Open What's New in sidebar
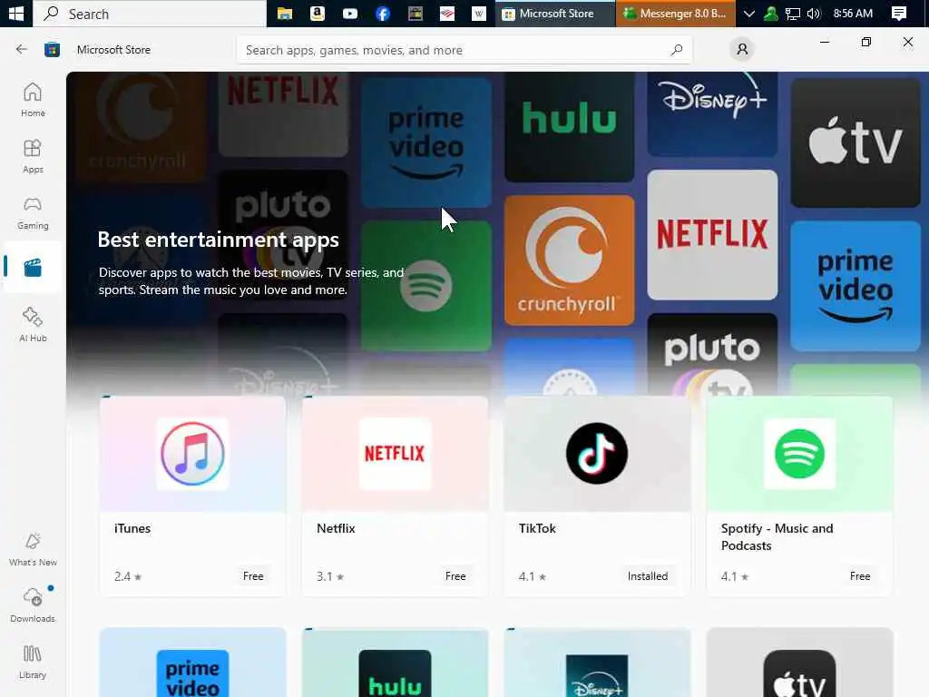Image resolution: width=929 pixels, height=697 pixels. 33,549
